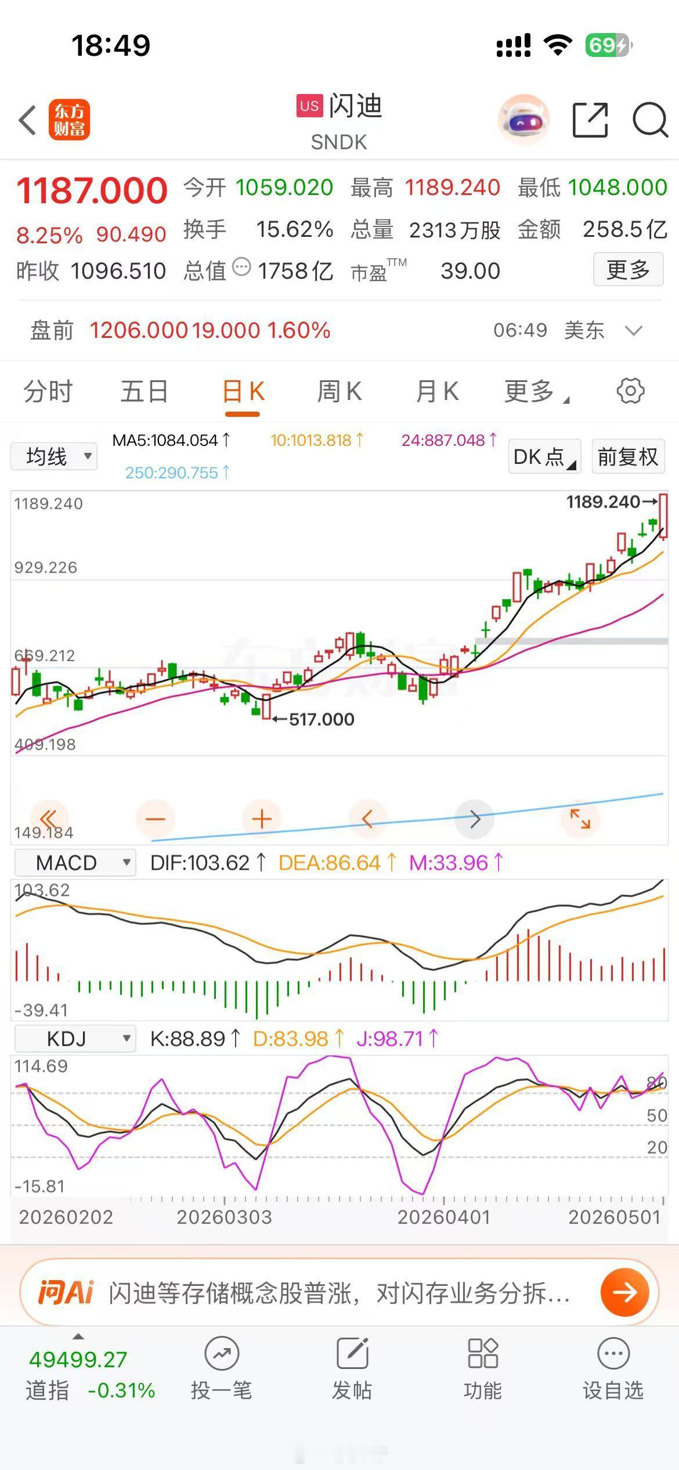Zoom in chart with plus button

coord(262,819)
